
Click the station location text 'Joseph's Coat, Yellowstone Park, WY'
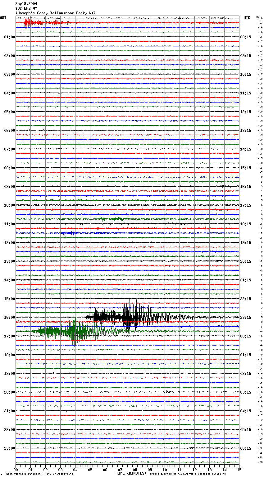tap(56, 13)
